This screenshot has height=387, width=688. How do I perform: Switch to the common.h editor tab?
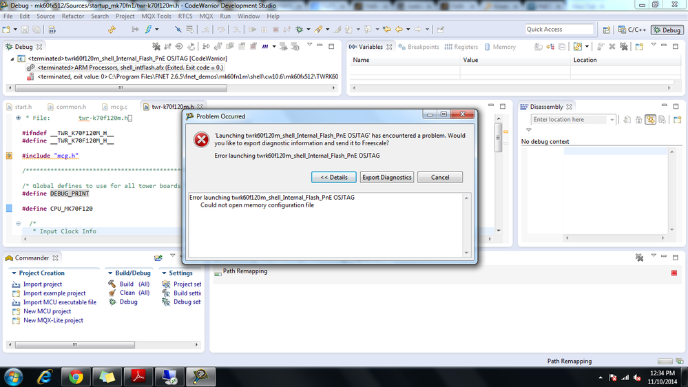coord(67,107)
